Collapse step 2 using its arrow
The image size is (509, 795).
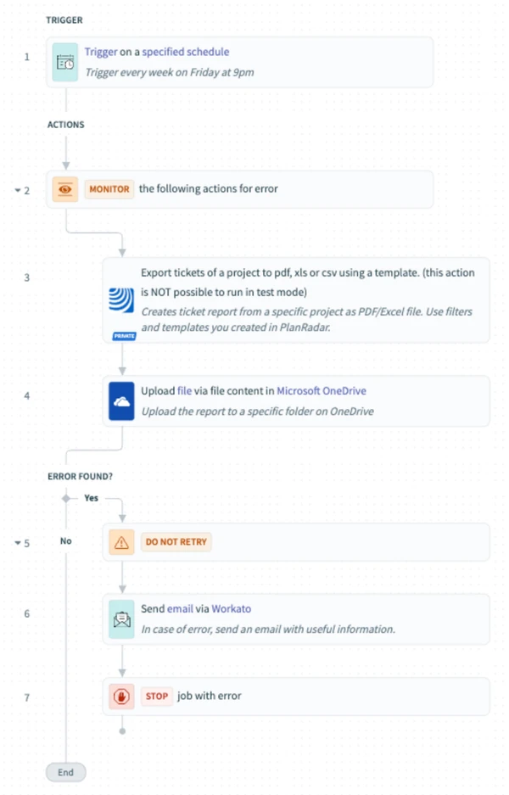18,191
